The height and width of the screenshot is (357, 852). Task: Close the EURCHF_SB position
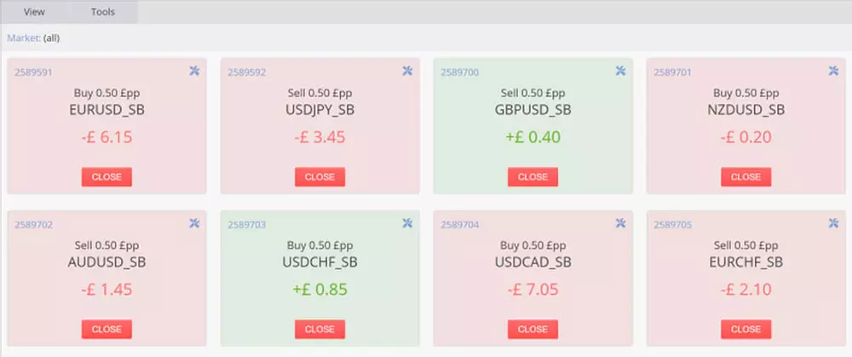click(x=745, y=329)
